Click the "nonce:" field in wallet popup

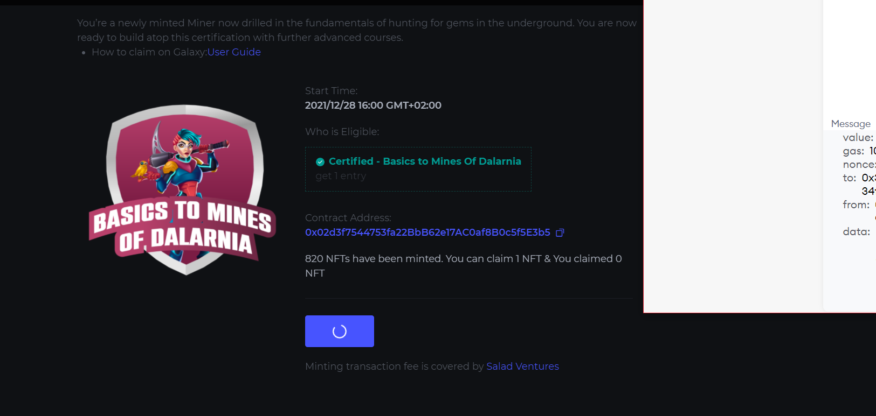pos(859,165)
